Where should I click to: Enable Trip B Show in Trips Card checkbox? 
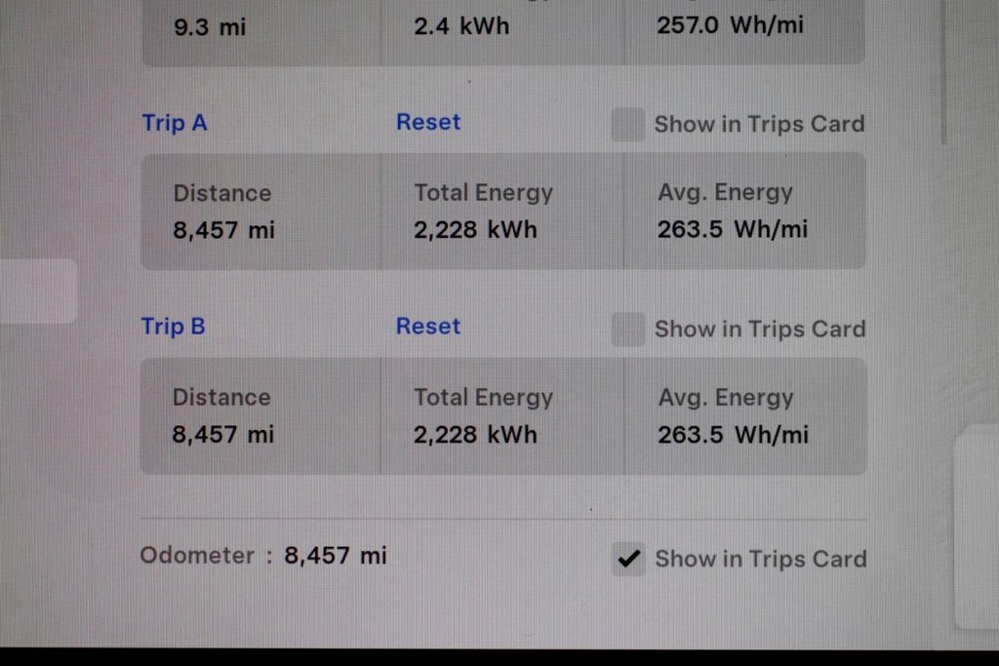click(x=628, y=330)
